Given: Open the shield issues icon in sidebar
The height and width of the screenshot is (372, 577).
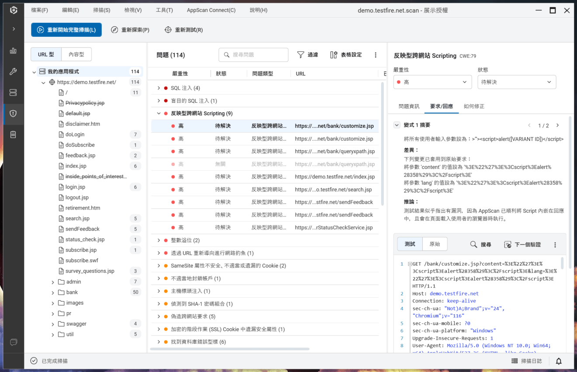Looking at the screenshot, I should (x=13, y=114).
